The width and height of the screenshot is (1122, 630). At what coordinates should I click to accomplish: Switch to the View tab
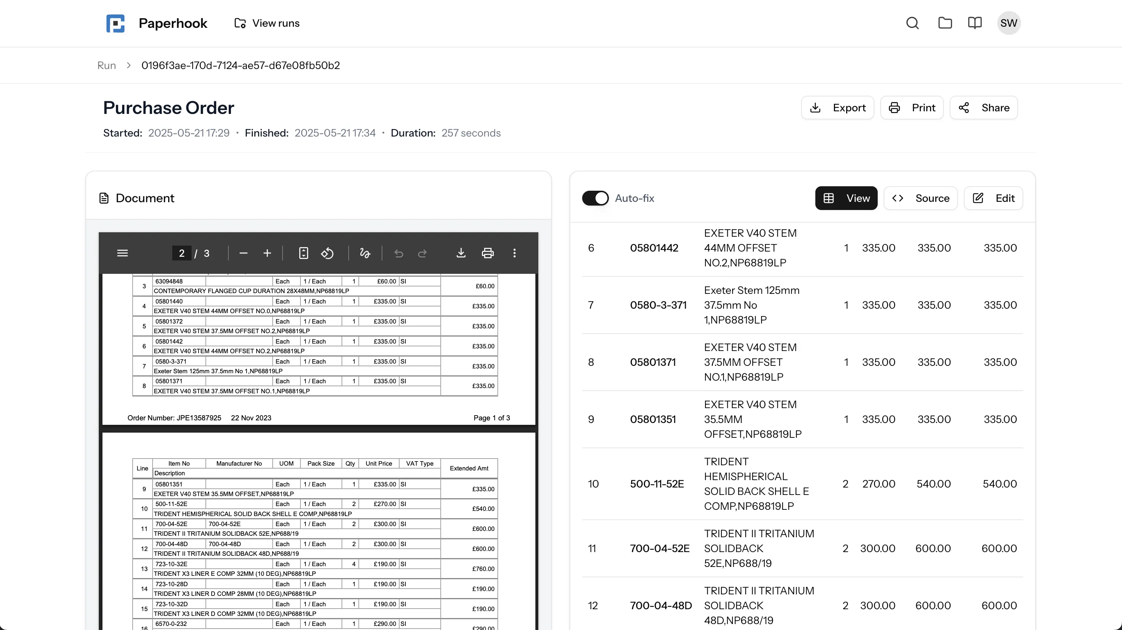pyautogui.click(x=846, y=198)
